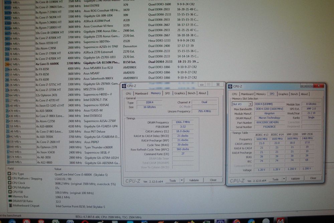Click Gigabyte GA-B150N motherboard entry
Image resolution: width=334 pixels, height=223 pixels.
102,63
